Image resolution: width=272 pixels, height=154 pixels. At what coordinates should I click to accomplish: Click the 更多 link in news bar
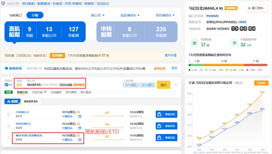click(x=174, y=68)
